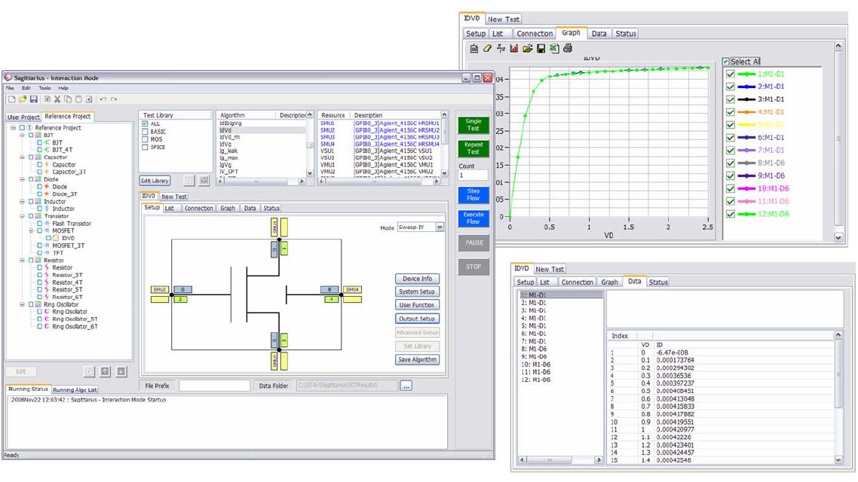This screenshot has height=482, width=858.
Task: Click the Excel export icon in Graph toolbar
Action: (554, 49)
